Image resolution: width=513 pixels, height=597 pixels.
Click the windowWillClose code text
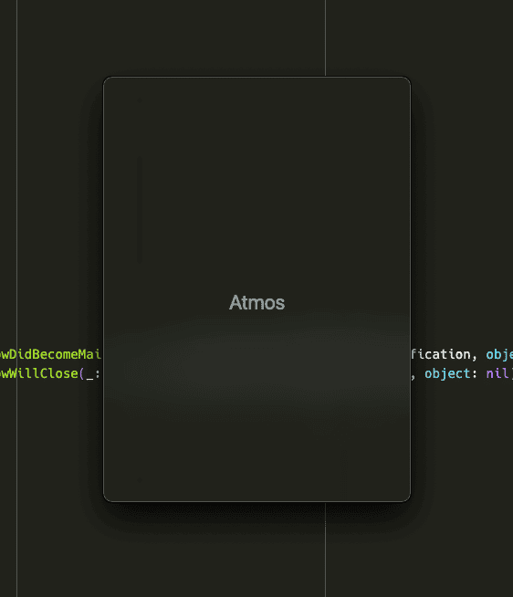coord(39,373)
